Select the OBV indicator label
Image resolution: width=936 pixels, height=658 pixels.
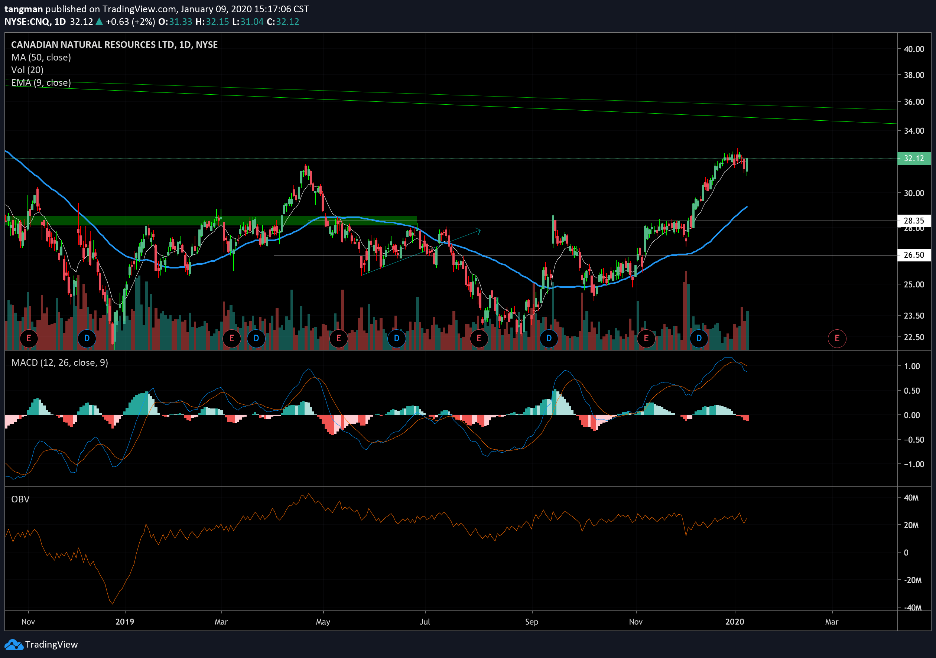pyautogui.click(x=20, y=499)
